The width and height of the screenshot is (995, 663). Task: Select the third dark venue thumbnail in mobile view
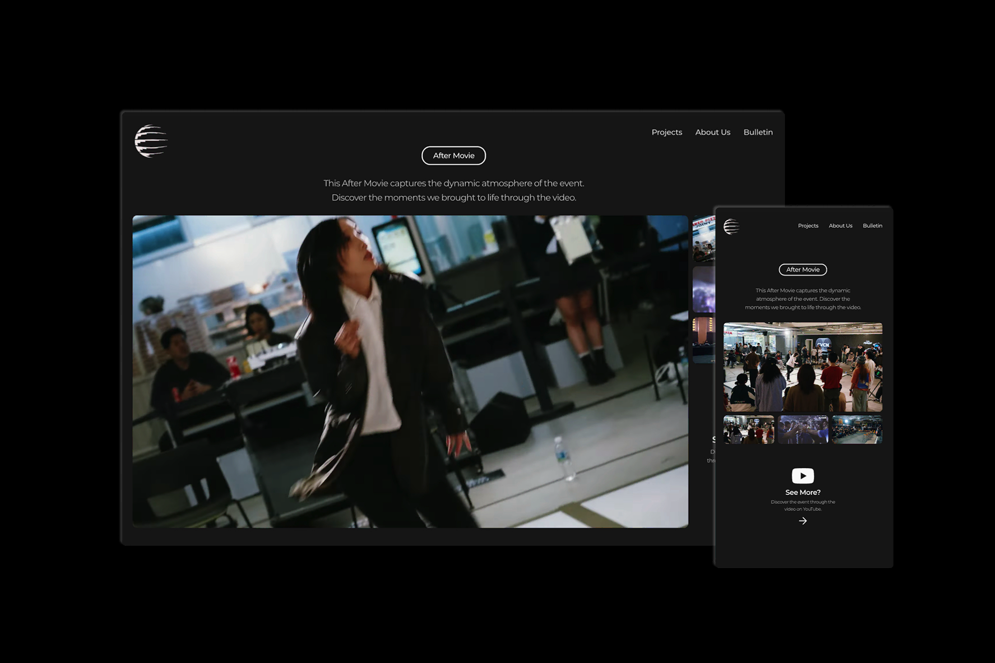857,429
